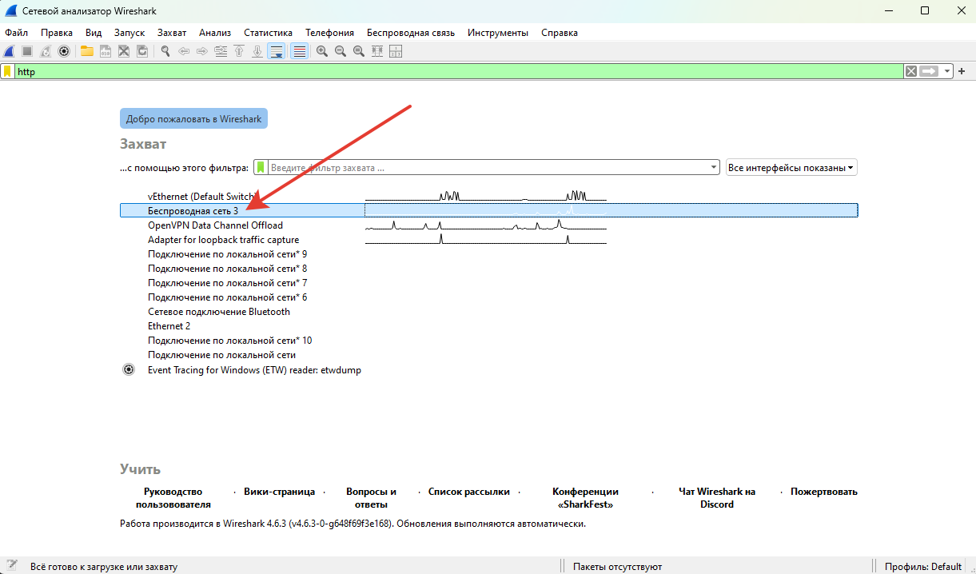Open the Телефония menu
Image resolution: width=976 pixels, height=574 pixels.
(329, 33)
